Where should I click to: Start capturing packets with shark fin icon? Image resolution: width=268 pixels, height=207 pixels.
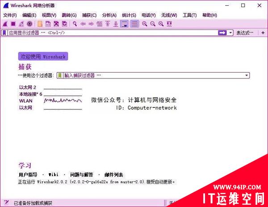(x=5, y=24)
